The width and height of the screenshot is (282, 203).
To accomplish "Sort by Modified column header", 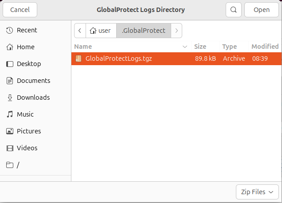I will 265,47.
